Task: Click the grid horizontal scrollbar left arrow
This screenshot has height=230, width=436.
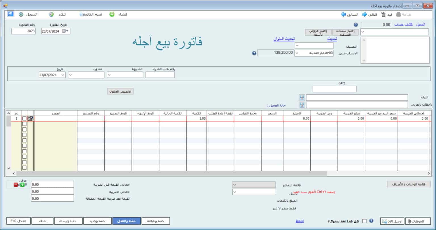Action: tap(14, 173)
